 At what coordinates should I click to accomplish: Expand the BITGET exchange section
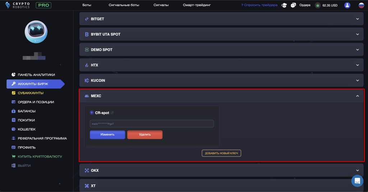point(222,19)
